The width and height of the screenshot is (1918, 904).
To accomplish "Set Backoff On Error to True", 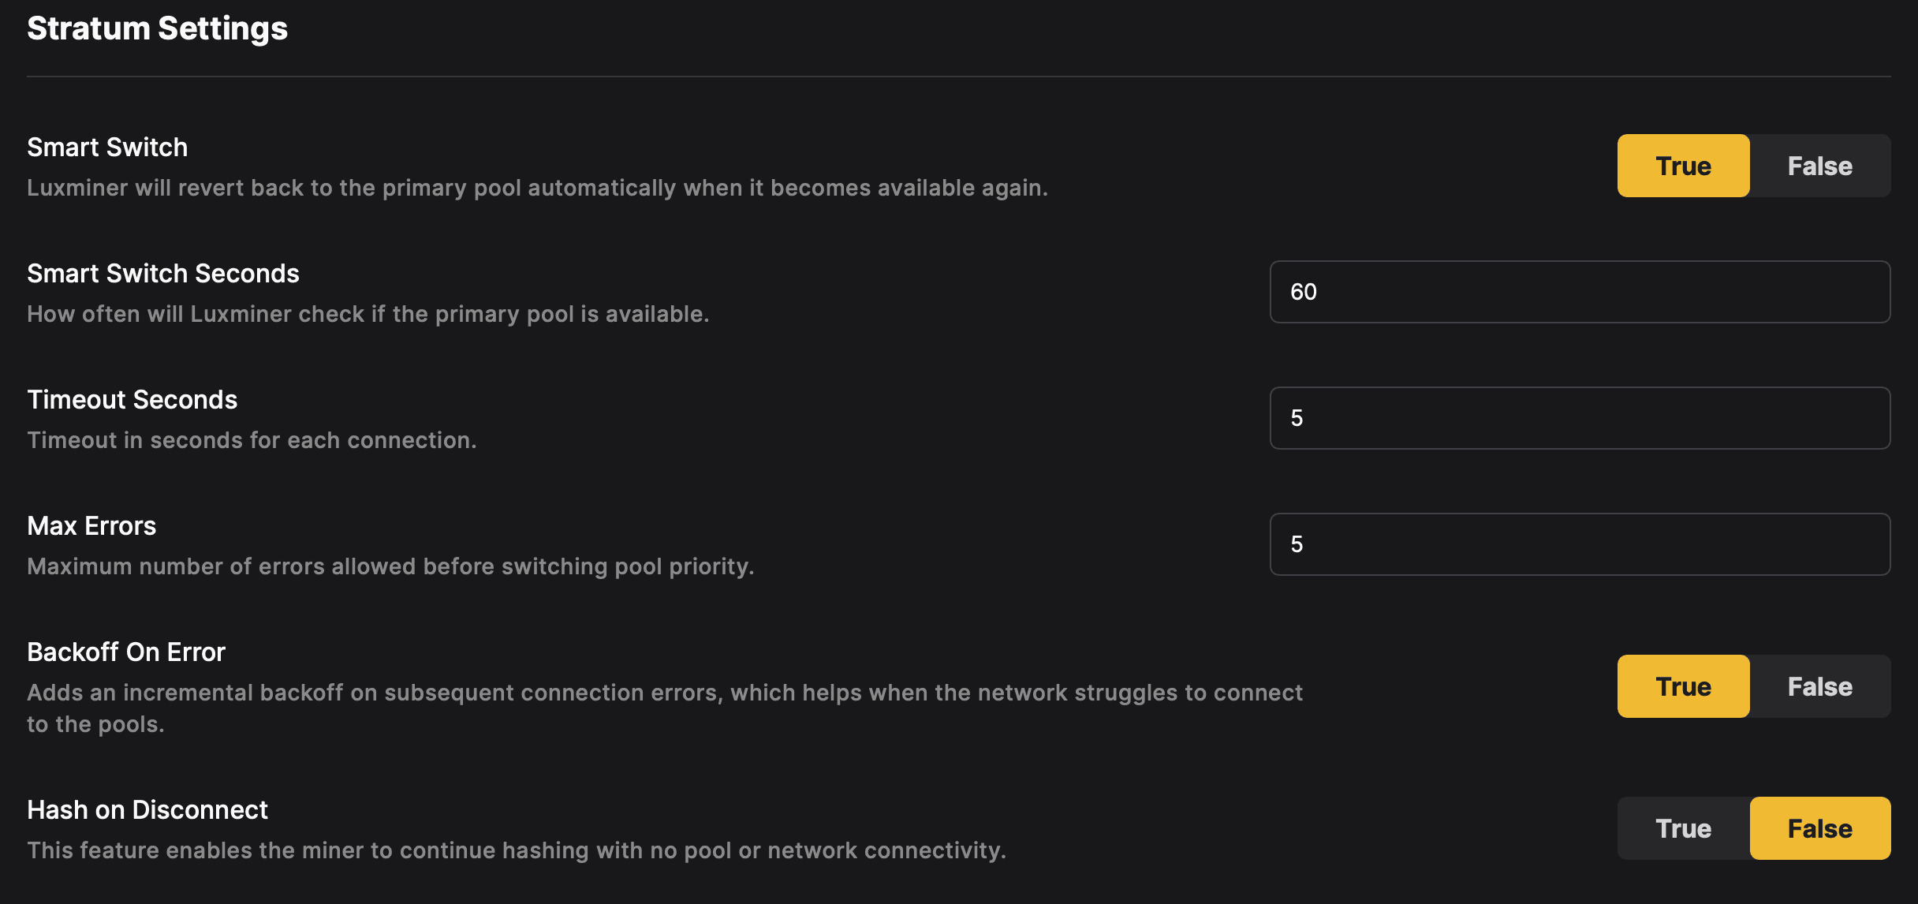I will coord(1683,686).
